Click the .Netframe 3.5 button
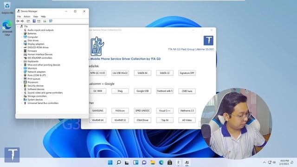The width and height of the screenshot is (297, 167). click(187, 110)
